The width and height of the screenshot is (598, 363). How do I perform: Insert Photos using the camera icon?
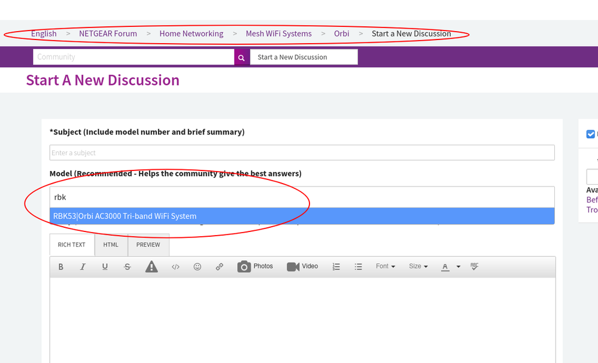click(x=255, y=266)
